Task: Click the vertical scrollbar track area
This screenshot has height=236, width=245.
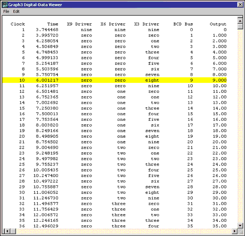Action: 240,126
